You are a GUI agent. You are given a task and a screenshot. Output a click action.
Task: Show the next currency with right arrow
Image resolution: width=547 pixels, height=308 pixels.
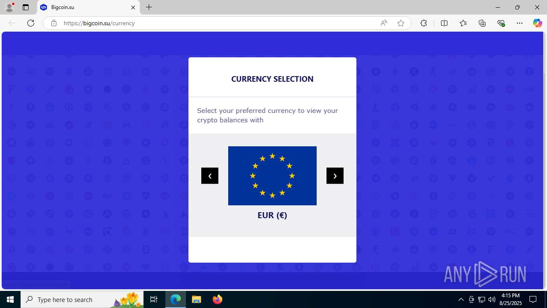(x=335, y=176)
